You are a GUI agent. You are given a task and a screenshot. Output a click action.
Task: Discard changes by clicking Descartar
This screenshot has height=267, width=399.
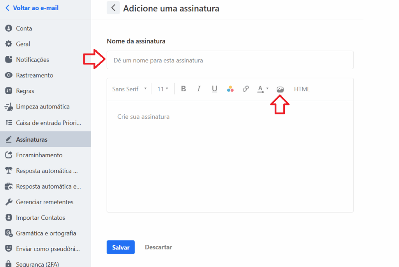pos(158,247)
